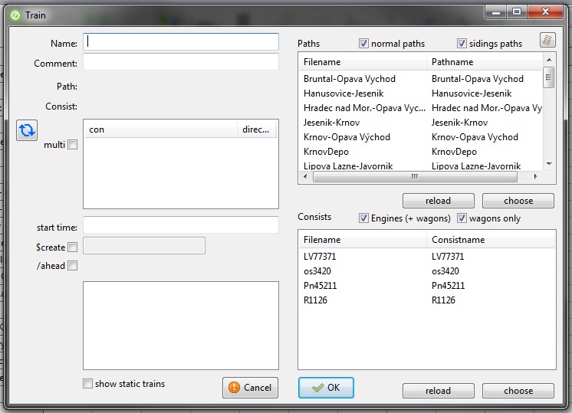Click the notes icon above Paths list
Viewport: 572px width, 413px height.
click(547, 40)
